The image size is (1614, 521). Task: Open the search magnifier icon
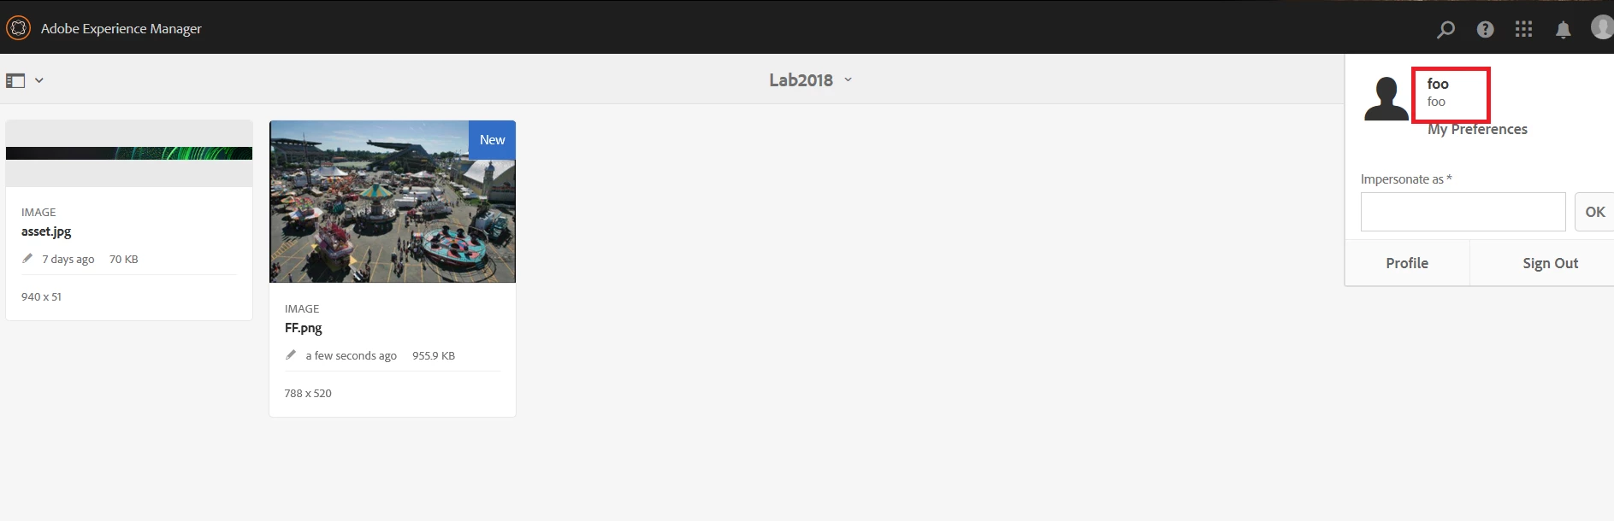1446,29
